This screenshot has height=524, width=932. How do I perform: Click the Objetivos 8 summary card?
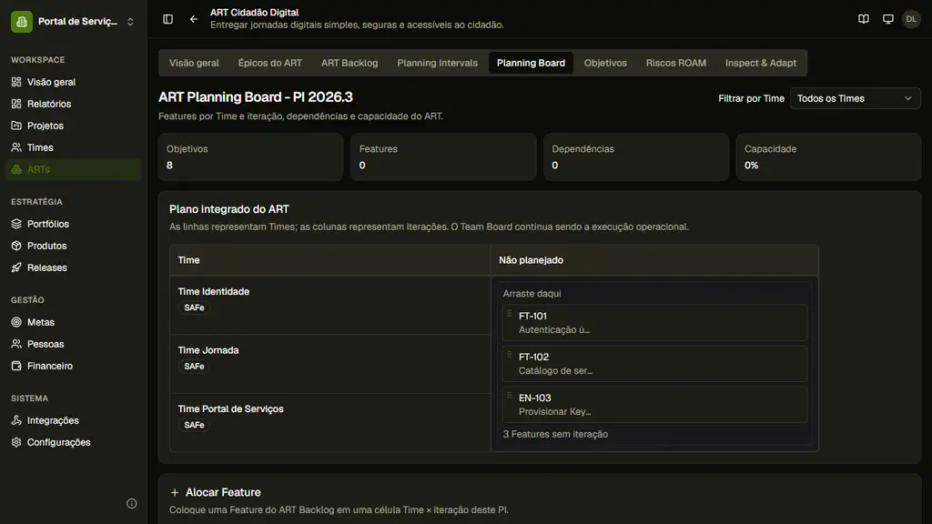click(250, 156)
